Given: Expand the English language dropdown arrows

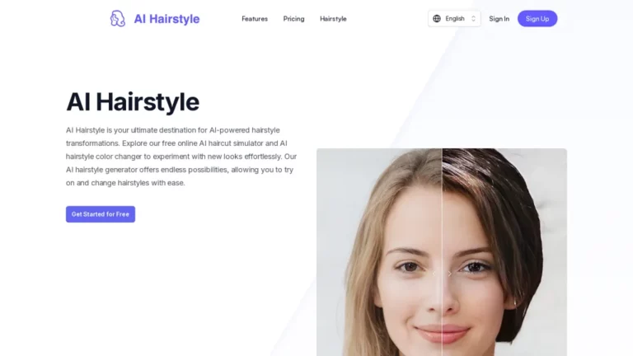Looking at the screenshot, I should click(x=474, y=19).
